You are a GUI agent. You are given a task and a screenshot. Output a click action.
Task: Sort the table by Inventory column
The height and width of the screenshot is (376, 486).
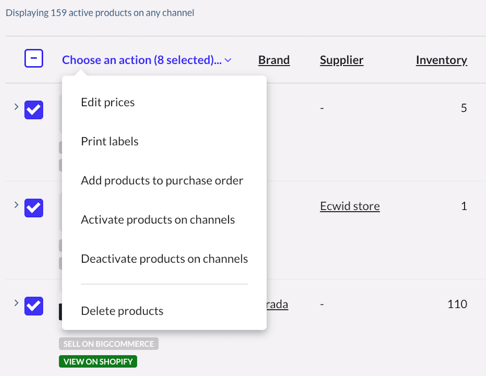(441, 60)
